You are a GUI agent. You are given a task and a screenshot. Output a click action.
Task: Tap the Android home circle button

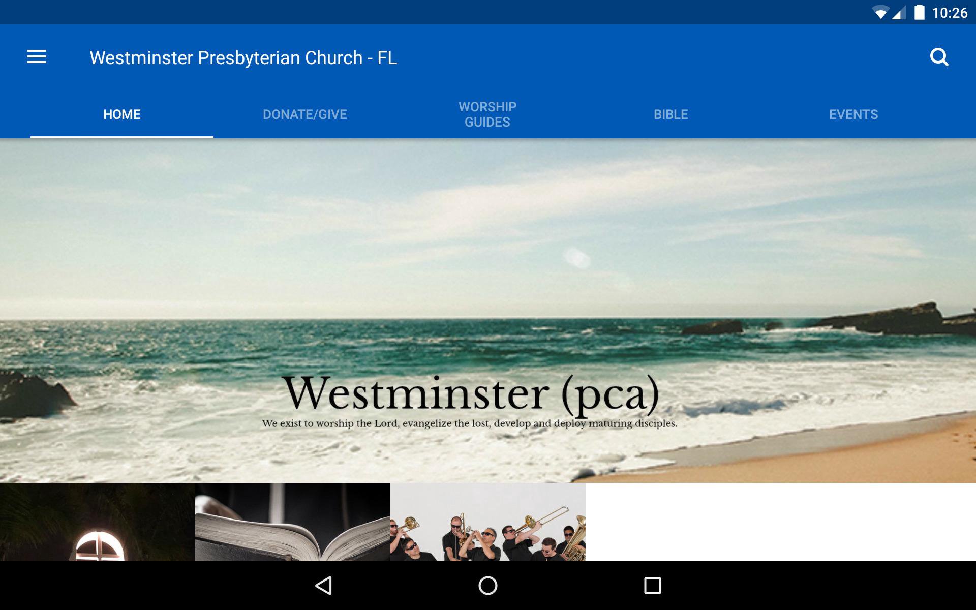click(x=488, y=586)
